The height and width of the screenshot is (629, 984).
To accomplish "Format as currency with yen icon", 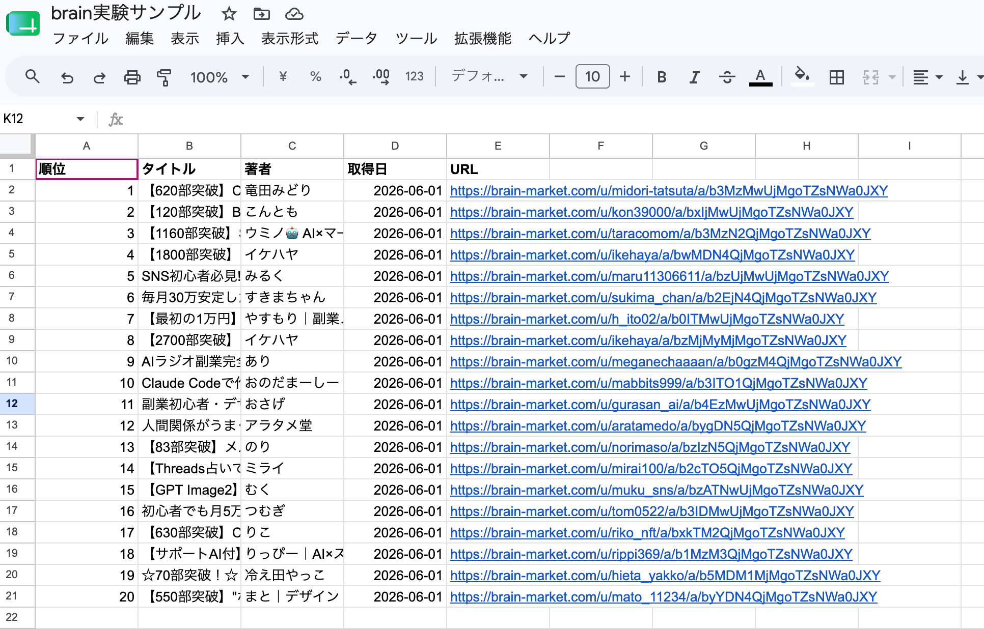I will tap(283, 77).
